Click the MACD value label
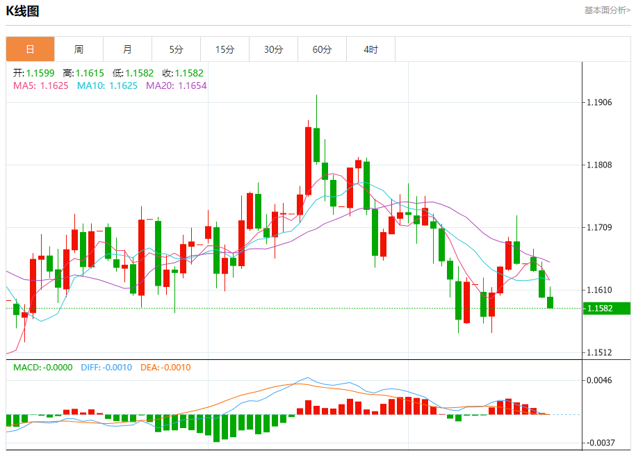The image size is (636, 451). 43,368
